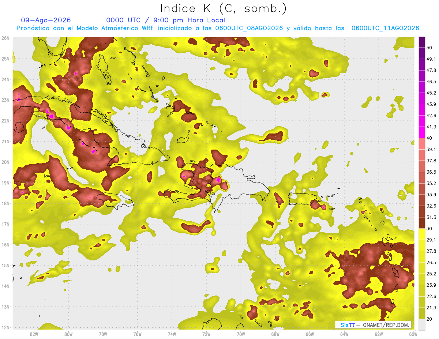Click the 78W longitude label
439x339 pixels.
[103, 334]
